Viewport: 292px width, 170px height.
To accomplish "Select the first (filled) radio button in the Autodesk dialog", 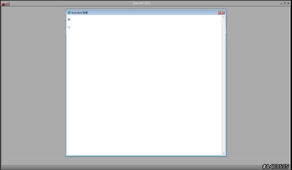I will click(x=69, y=19).
